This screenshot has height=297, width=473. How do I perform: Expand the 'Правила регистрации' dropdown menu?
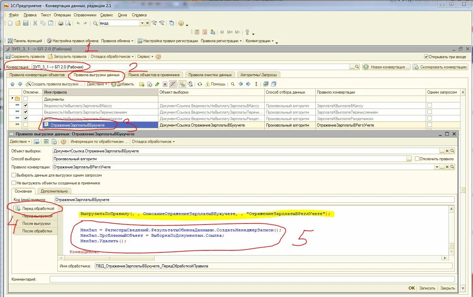(x=221, y=41)
